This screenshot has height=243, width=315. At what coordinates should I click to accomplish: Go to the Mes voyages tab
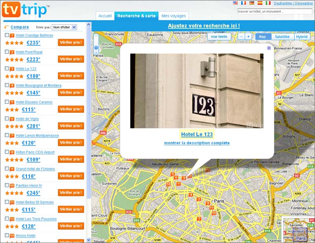(x=173, y=16)
